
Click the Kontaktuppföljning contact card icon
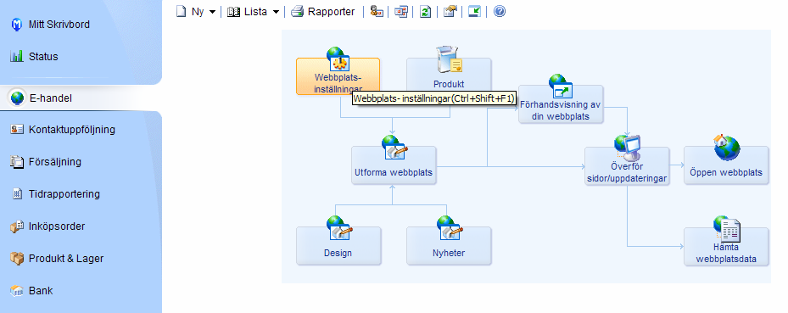coord(17,130)
